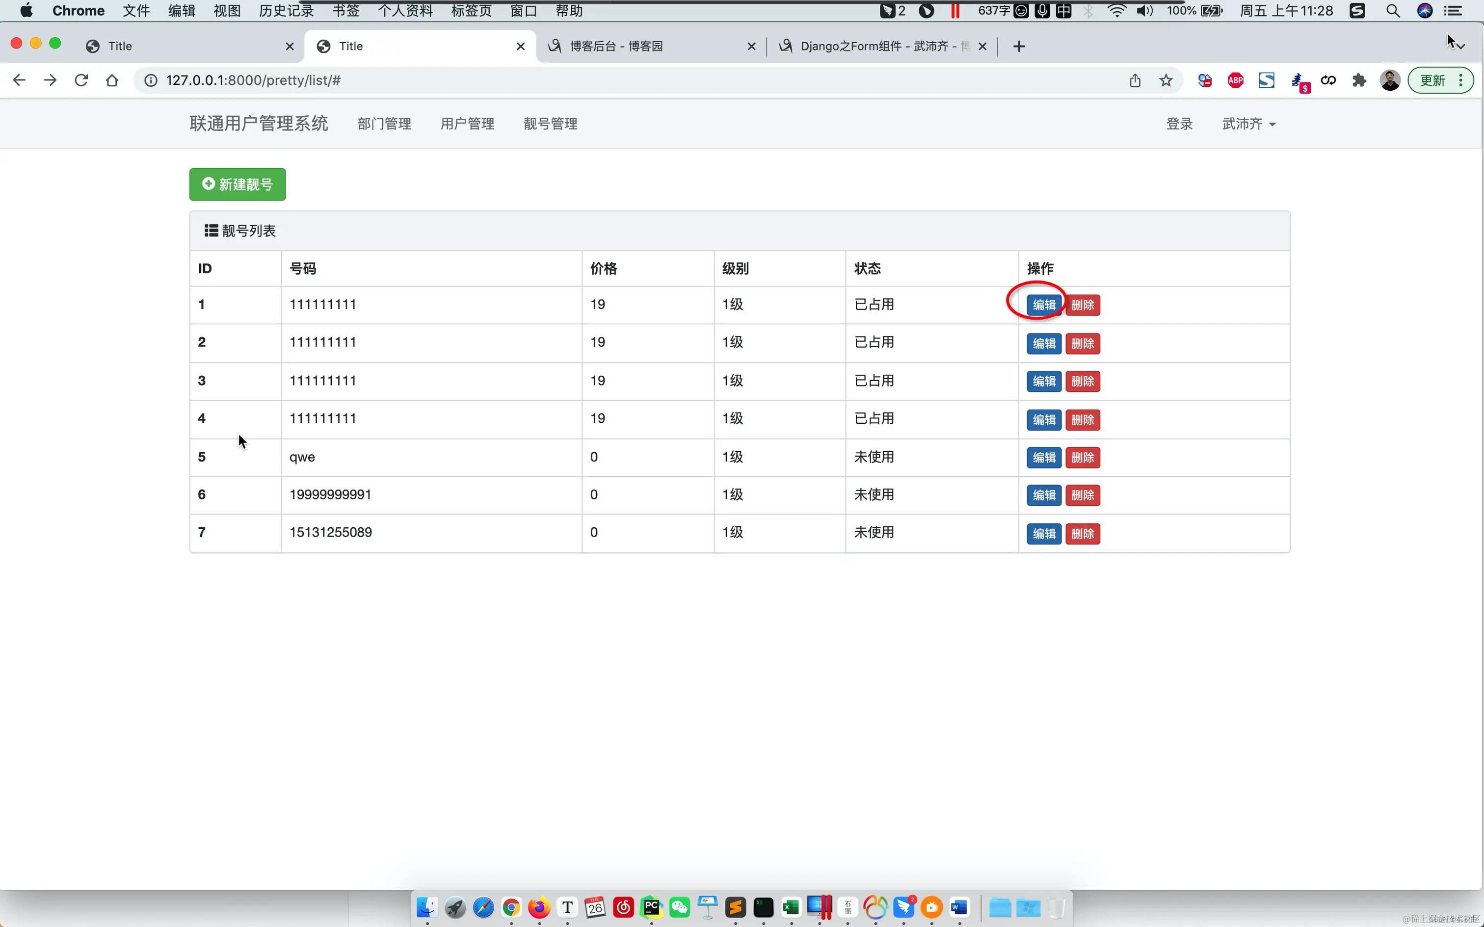The width and height of the screenshot is (1484, 927).
Task: Open the tab search chevron
Action: [x=1461, y=47]
